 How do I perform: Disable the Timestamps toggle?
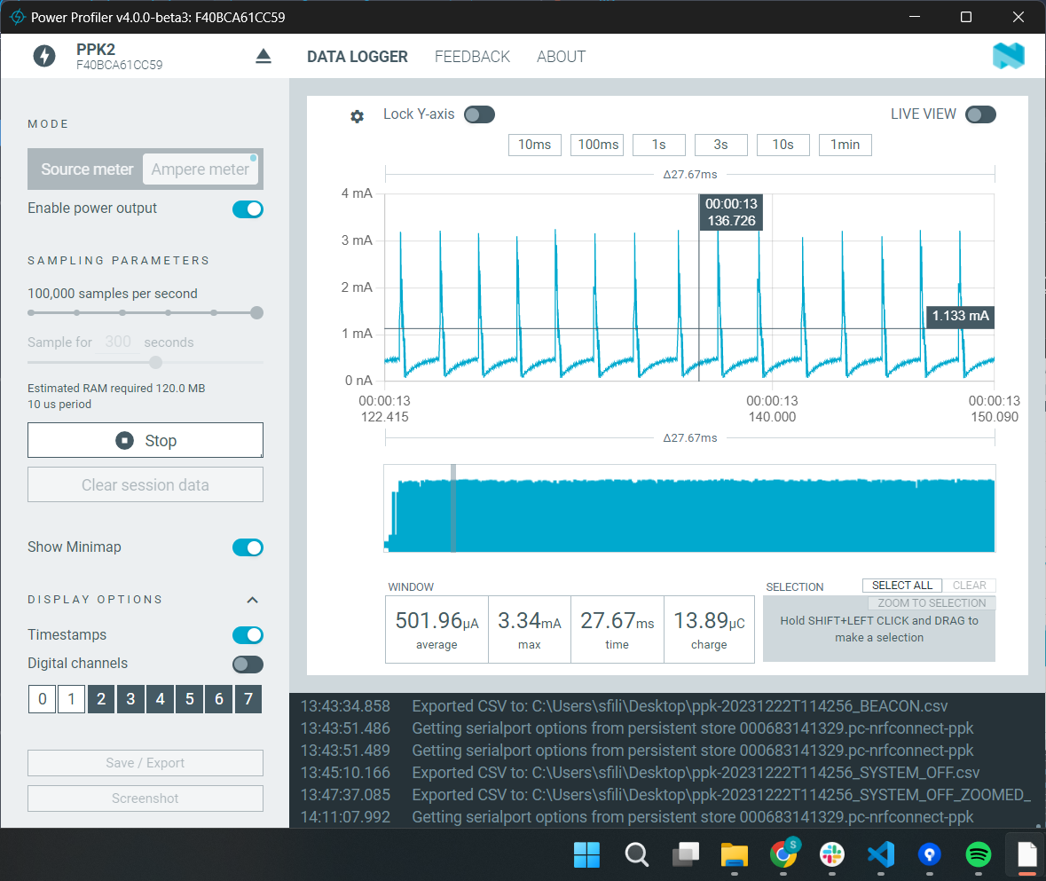248,635
